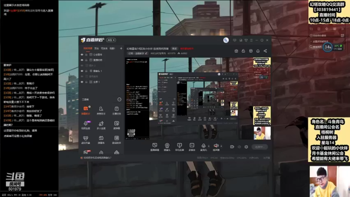This screenshot has width=350, height=197.
Task: Open the 虚拟形象 bear-face tool
Action: pos(85,140)
